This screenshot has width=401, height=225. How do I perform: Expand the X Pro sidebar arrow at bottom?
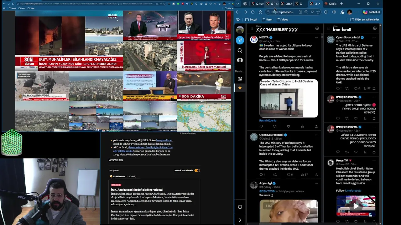tap(240, 220)
